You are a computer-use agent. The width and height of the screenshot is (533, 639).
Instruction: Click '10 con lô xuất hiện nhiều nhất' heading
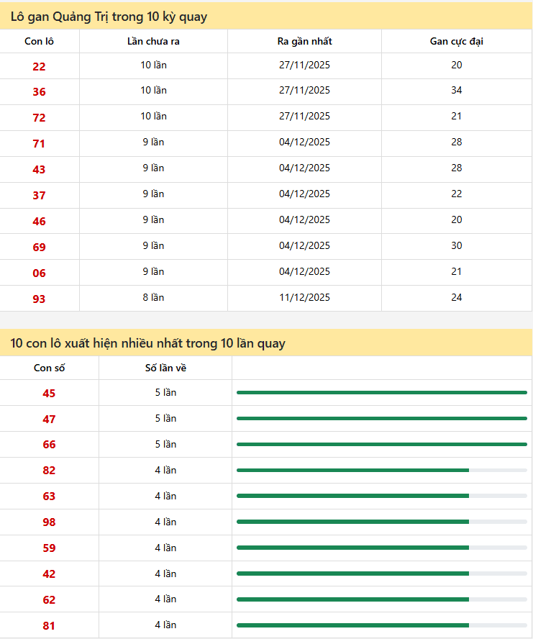(x=147, y=343)
